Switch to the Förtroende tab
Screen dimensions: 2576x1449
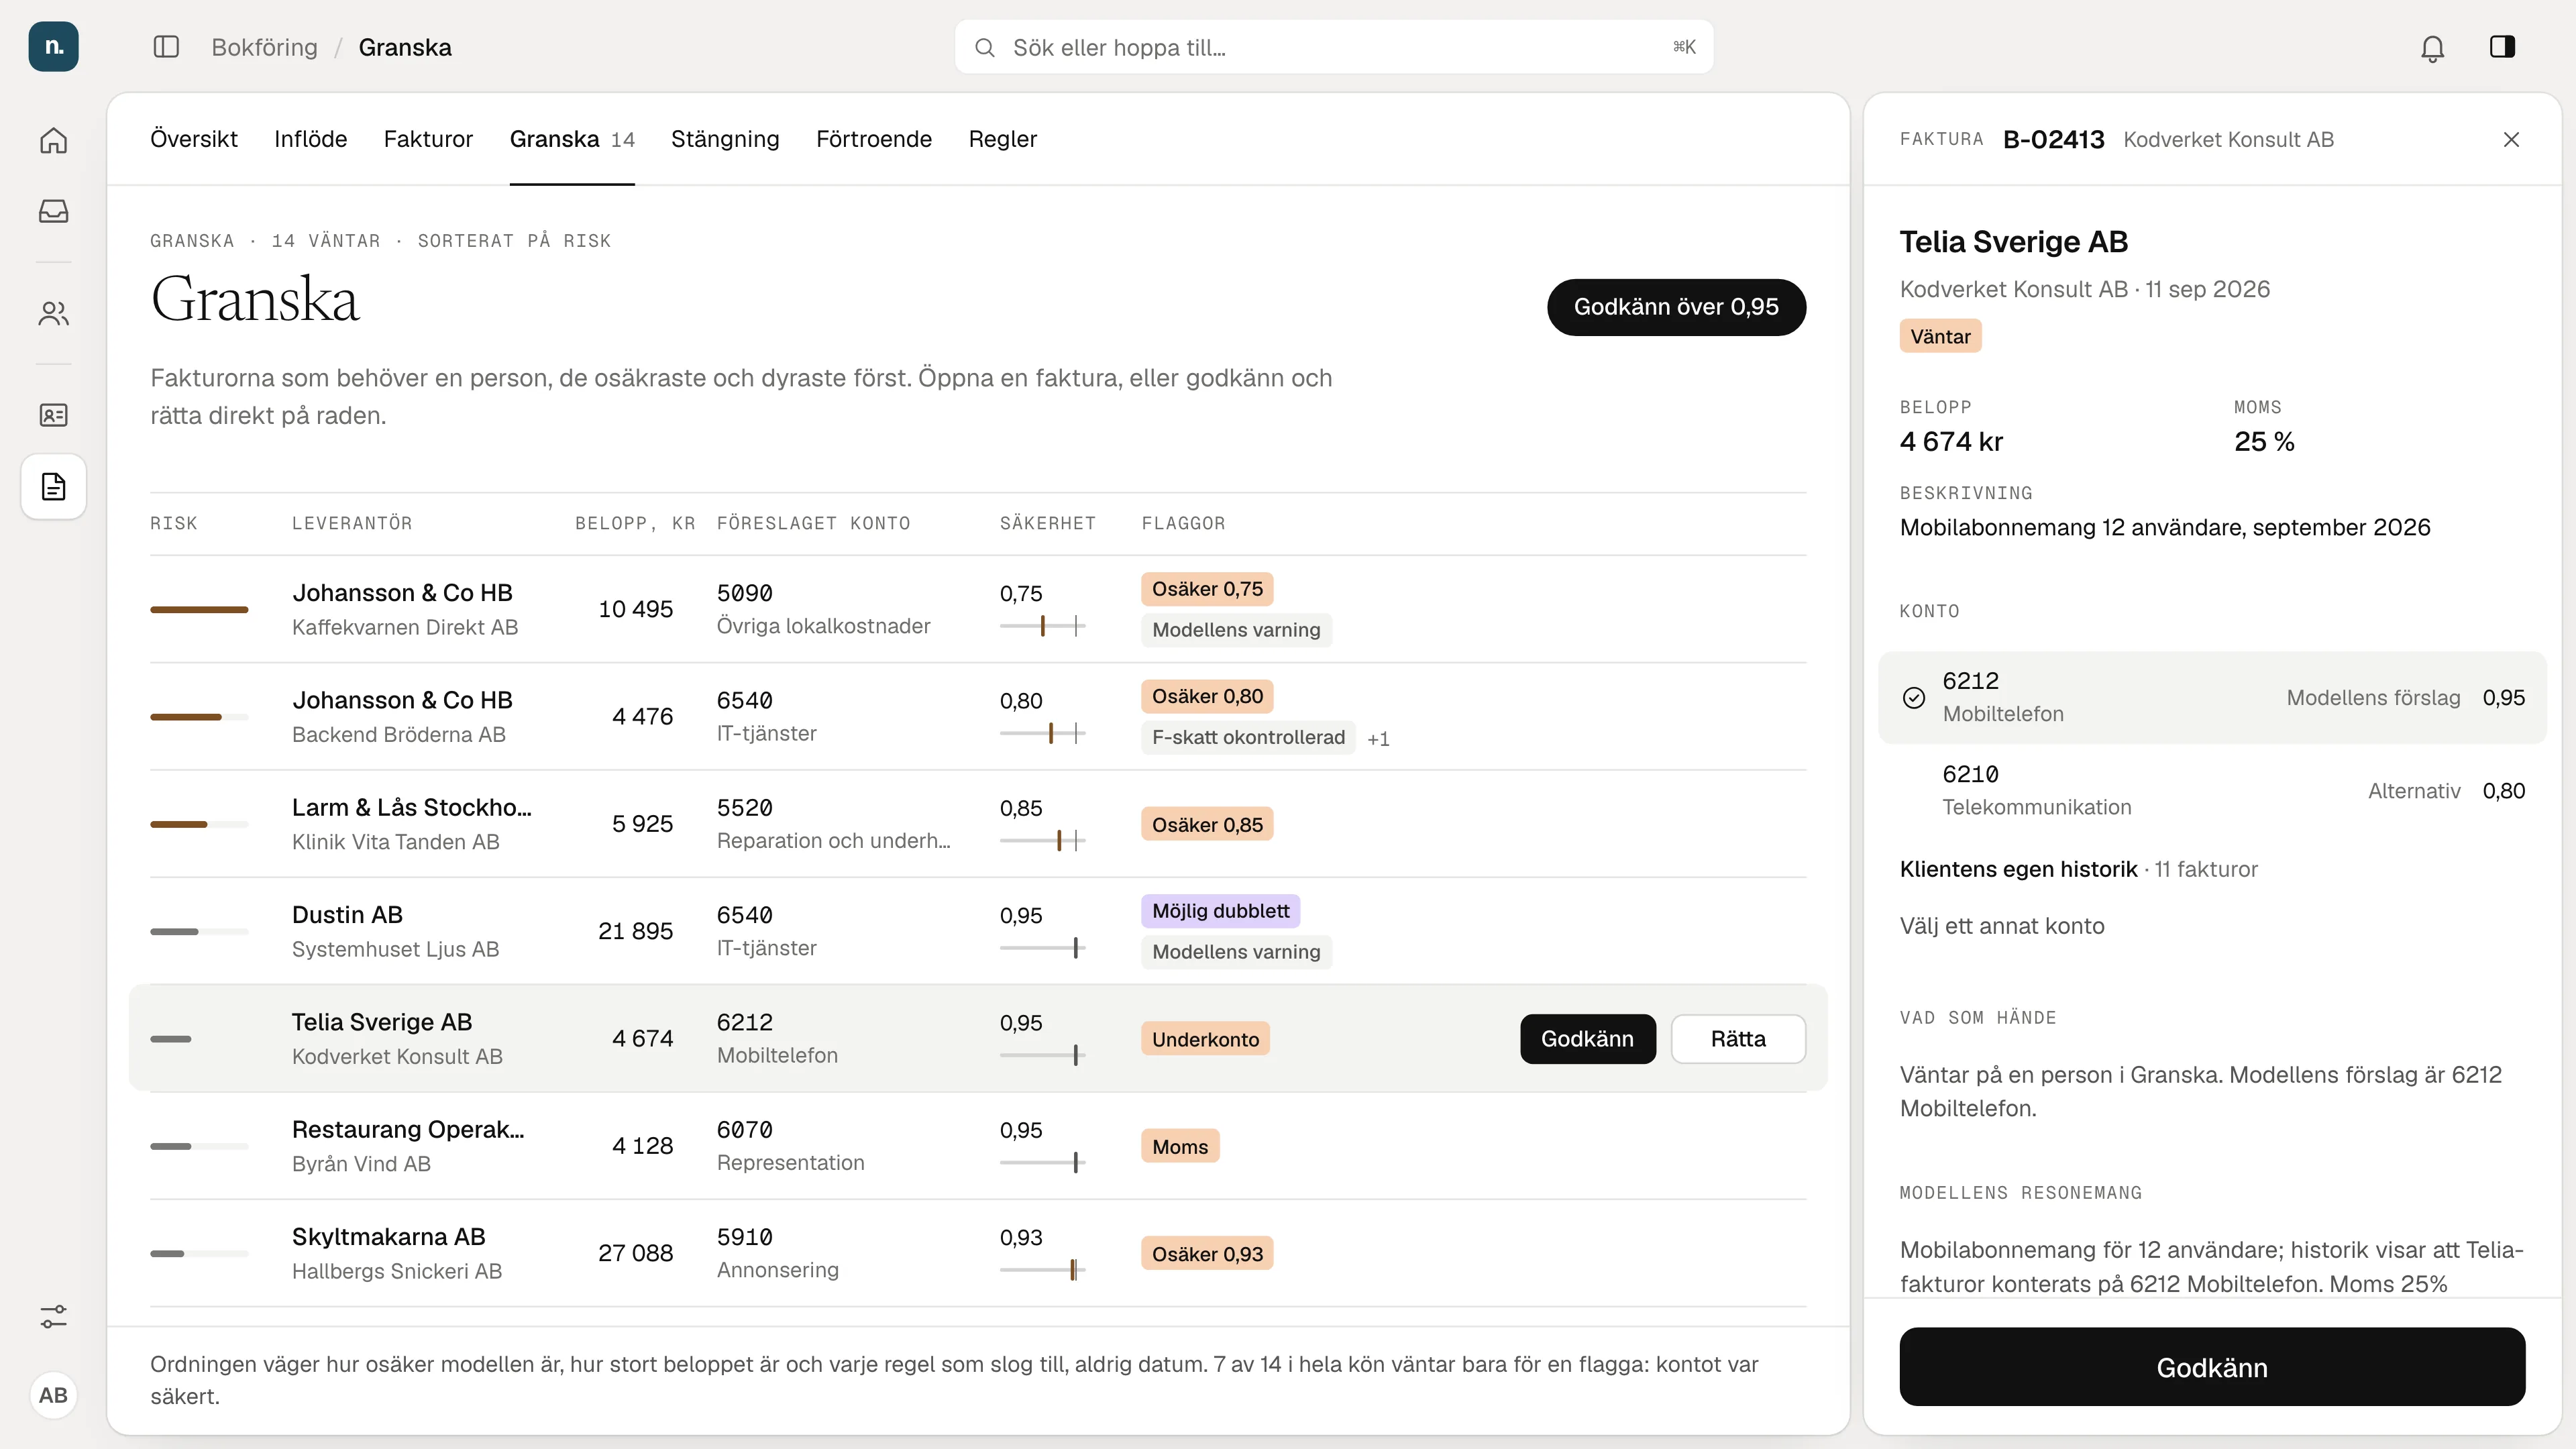pyautogui.click(x=874, y=139)
